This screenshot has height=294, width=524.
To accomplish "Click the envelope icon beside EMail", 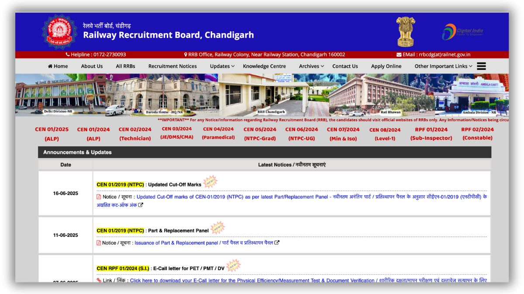I will point(399,55).
